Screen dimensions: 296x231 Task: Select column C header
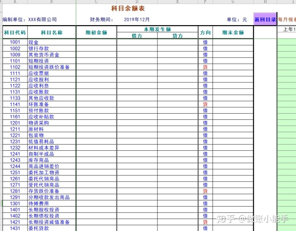click(x=96, y=2)
